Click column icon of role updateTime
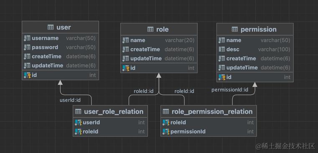The width and height of the screenshot is (318, 153). coord(125,59)
